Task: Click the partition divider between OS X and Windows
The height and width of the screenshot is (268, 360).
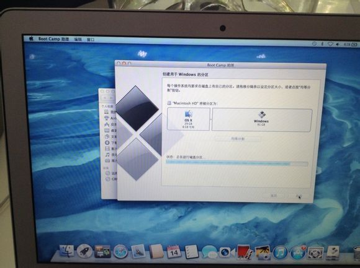Action: (211, 119)
